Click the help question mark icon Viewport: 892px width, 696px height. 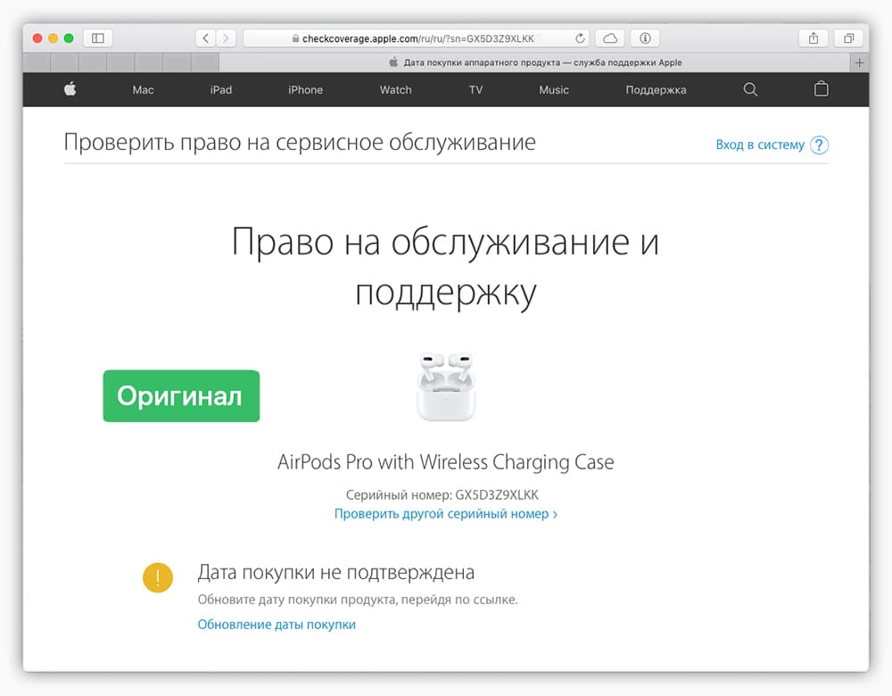pyautogui.click(x=819, y=145)
